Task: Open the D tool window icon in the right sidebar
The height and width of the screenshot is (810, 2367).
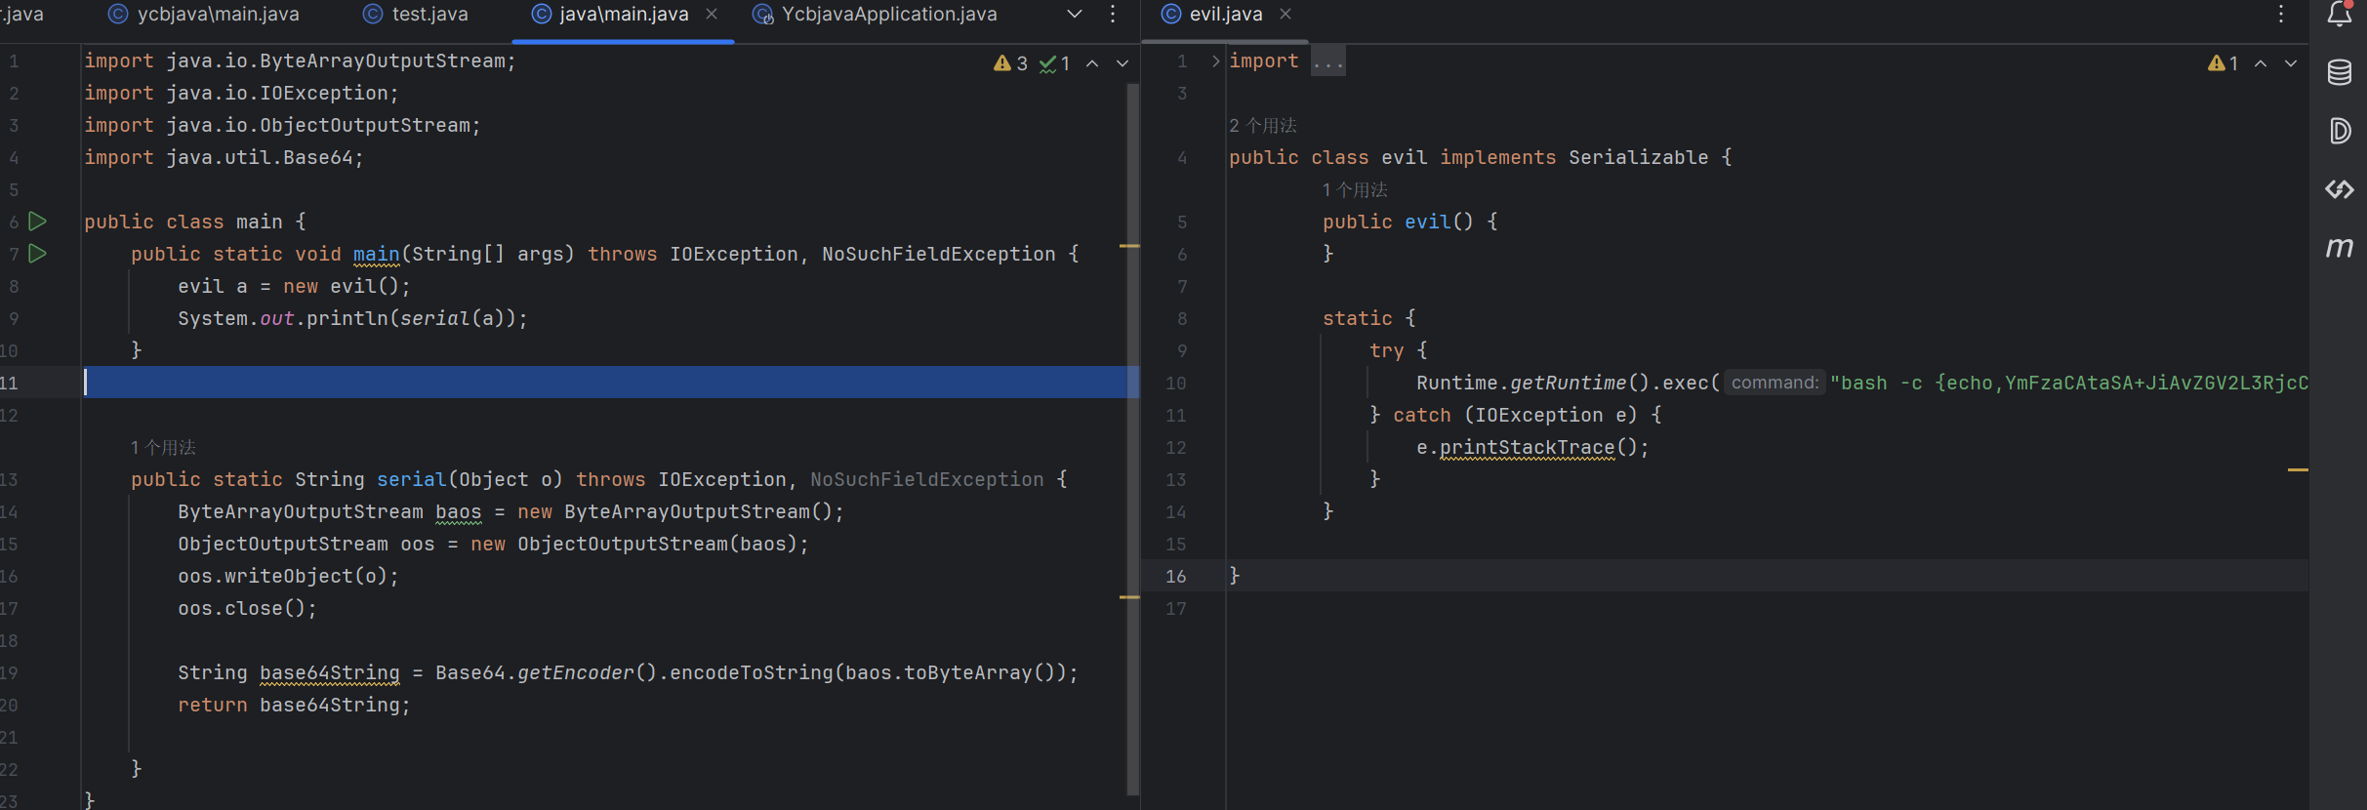Action: pyautogui.click(x=2340, y=131)
